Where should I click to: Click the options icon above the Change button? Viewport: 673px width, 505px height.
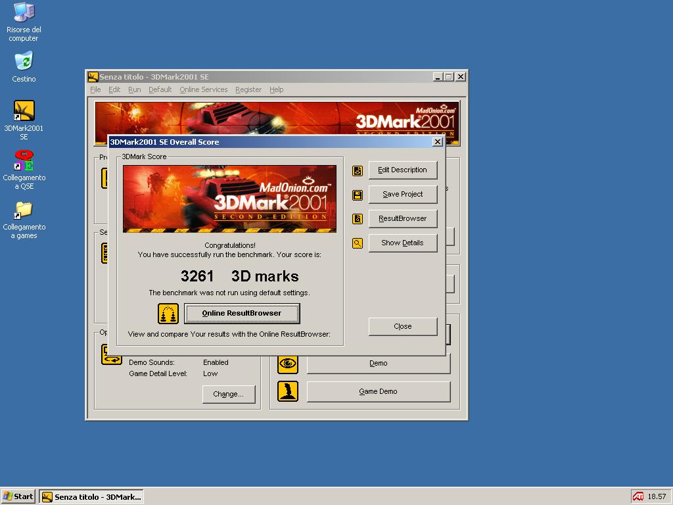click(111, 354)
